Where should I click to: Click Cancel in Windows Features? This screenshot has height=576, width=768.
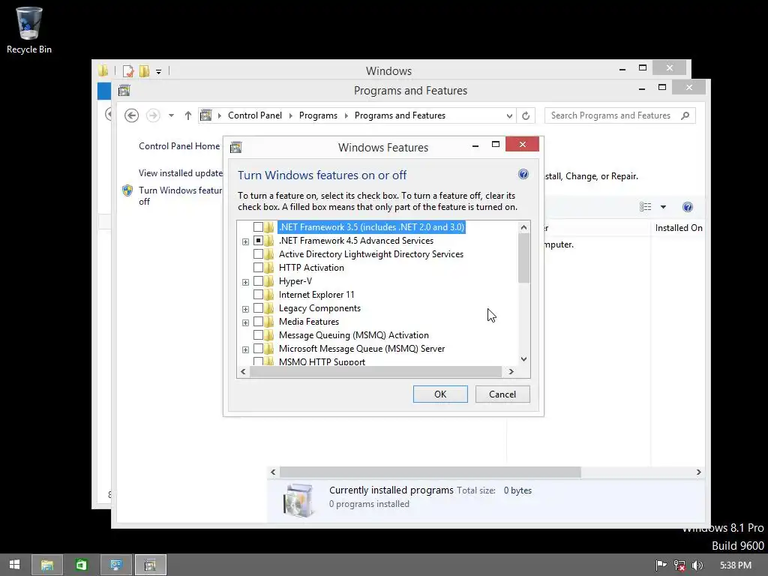pos(502,394)
